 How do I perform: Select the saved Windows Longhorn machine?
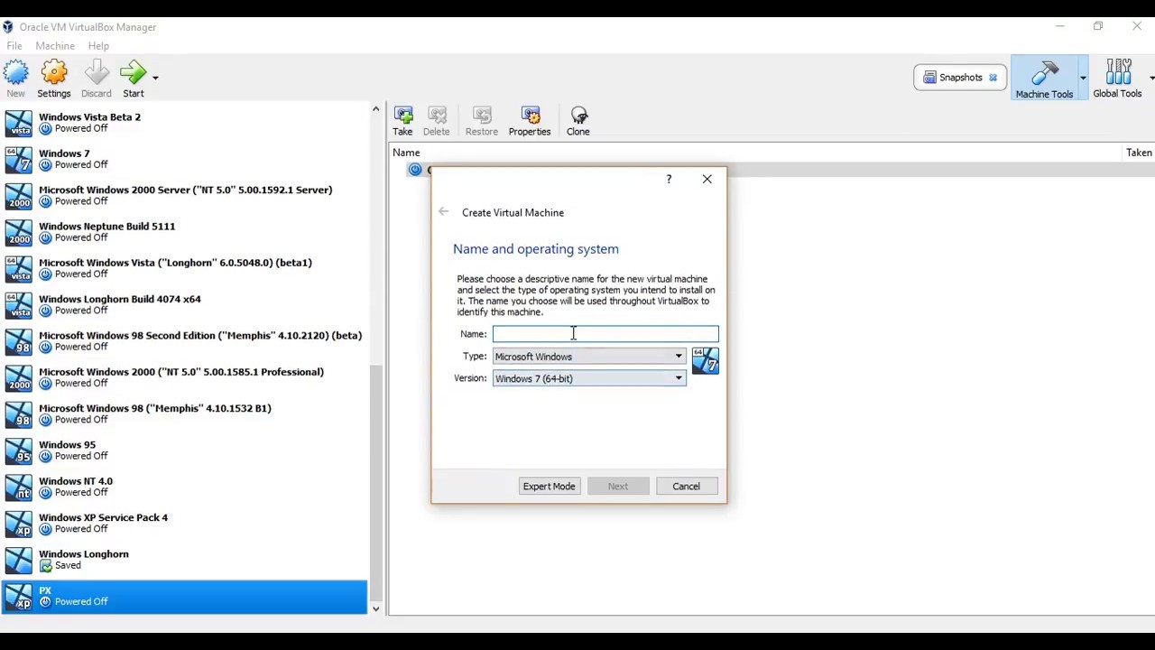point(184,560)
